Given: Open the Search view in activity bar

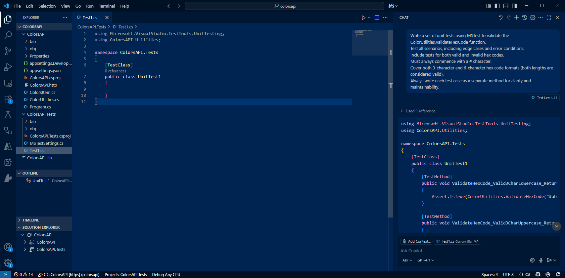Looking at the screenshot, I should coord(8,35).
